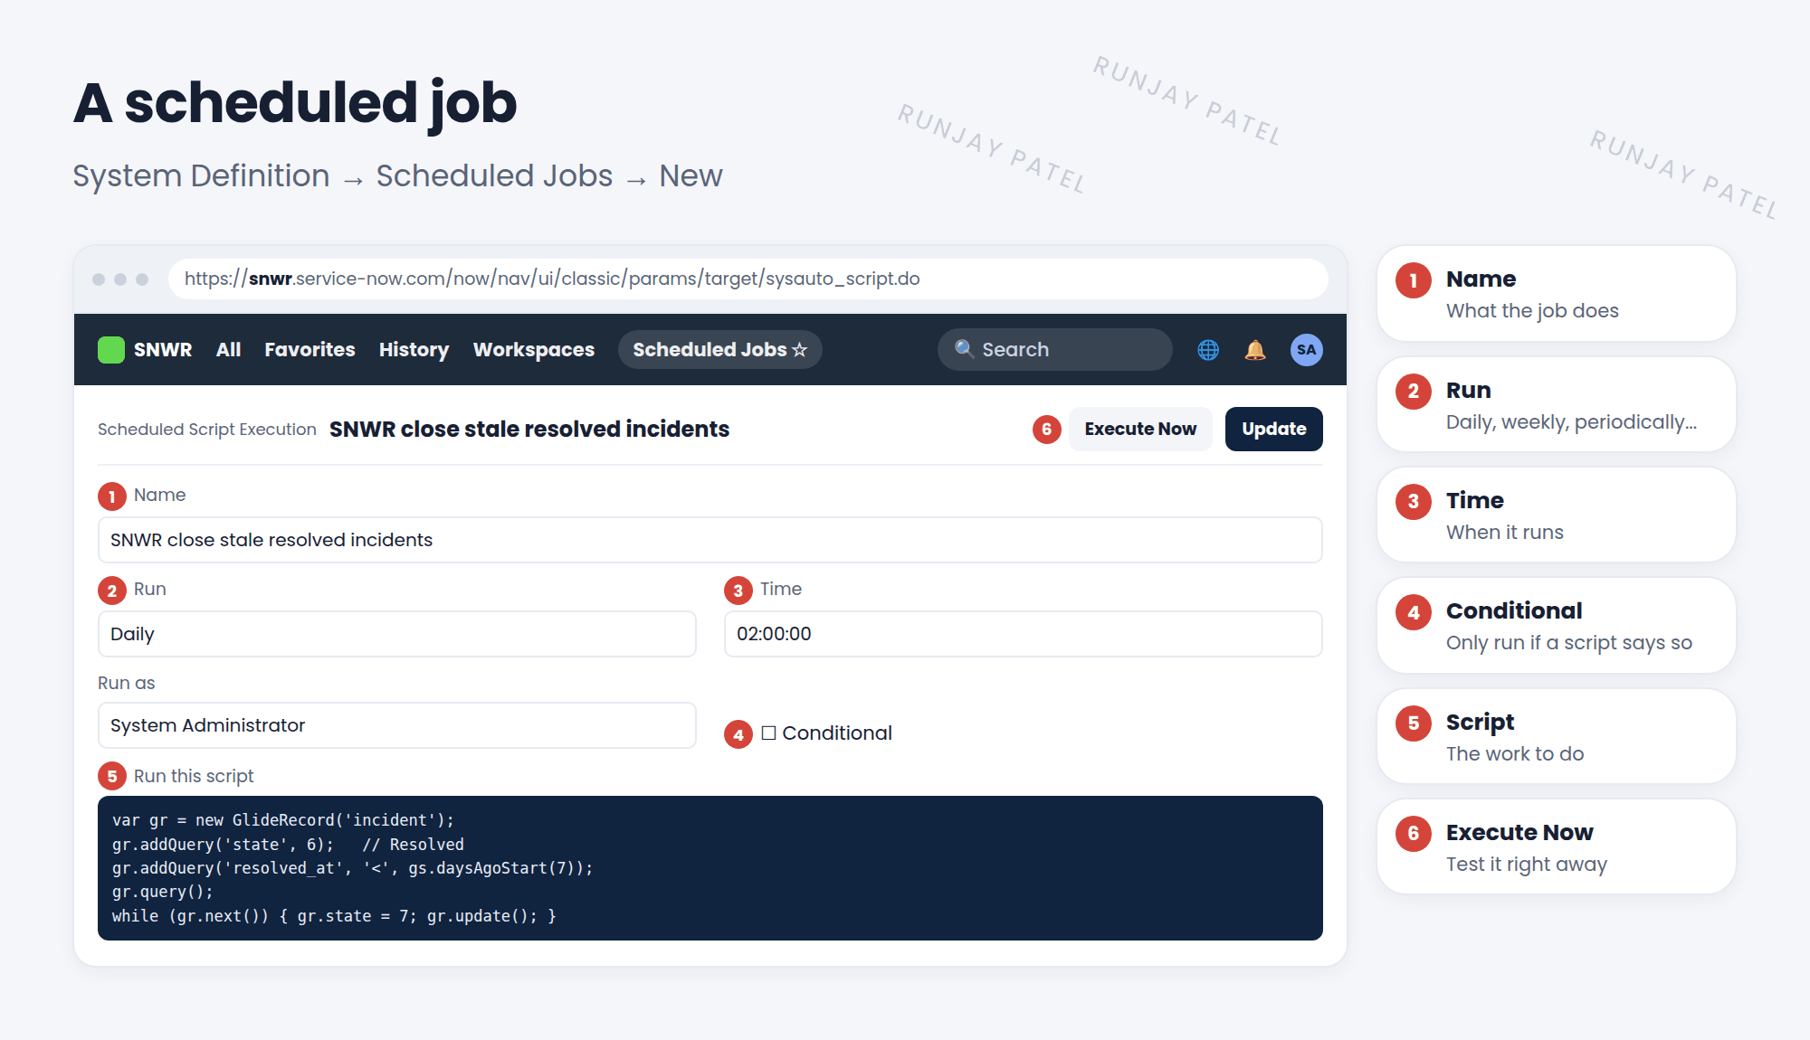Click the Execute Now button

point(1140,429)
